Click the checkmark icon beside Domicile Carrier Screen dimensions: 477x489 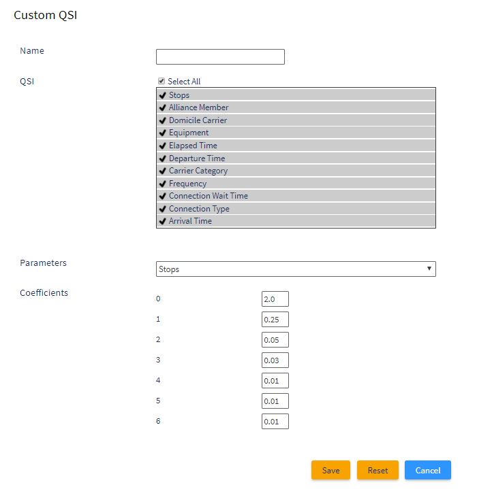(162, 120)
